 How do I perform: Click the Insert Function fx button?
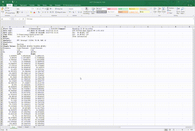point(23,19)
